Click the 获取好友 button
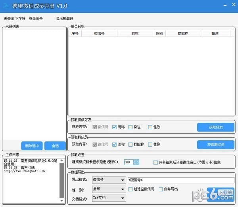 click(216, 127)
